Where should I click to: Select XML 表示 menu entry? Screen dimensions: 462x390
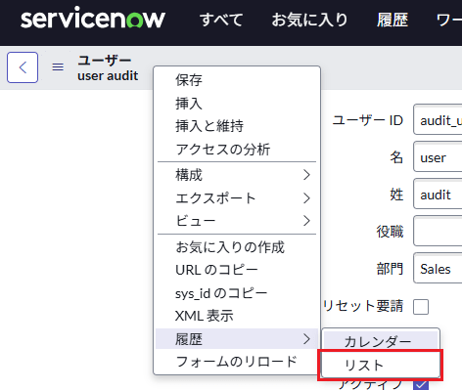pyautogui.click(x=237, y=316)
